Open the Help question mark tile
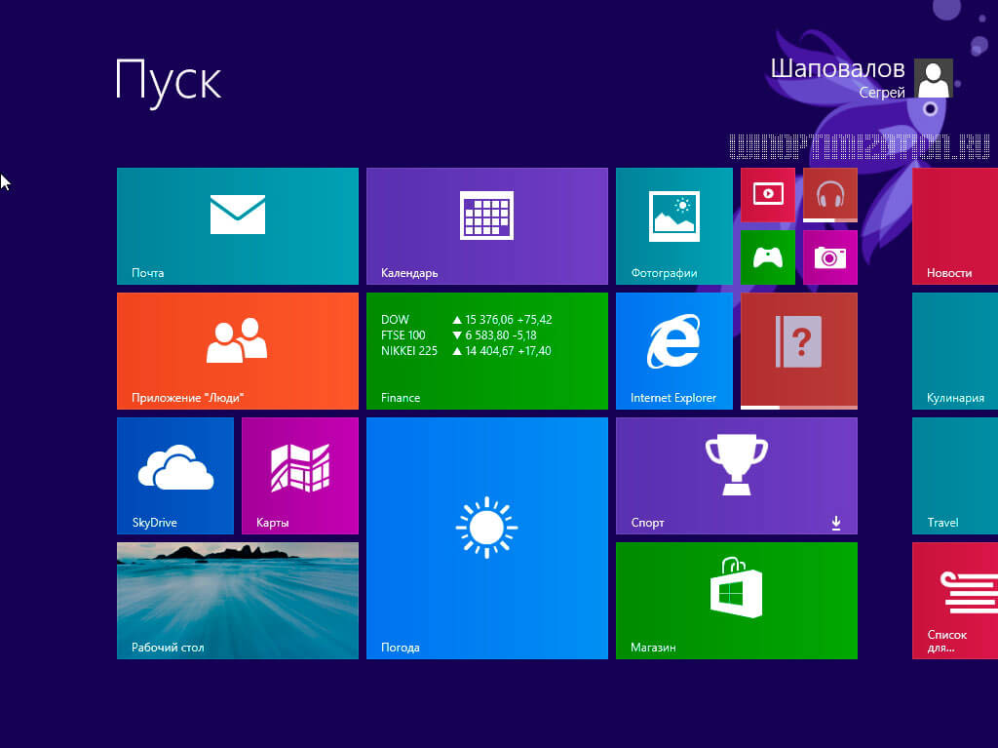The width and height of the screenshot is (998, 748). tap(798, 350)
